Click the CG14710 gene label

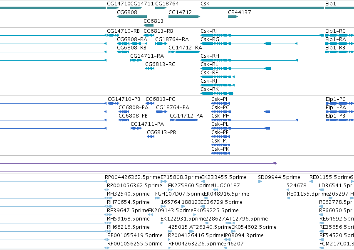coord(119,4)
